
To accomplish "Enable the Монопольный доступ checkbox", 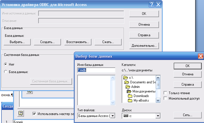I will pos(165,98).
